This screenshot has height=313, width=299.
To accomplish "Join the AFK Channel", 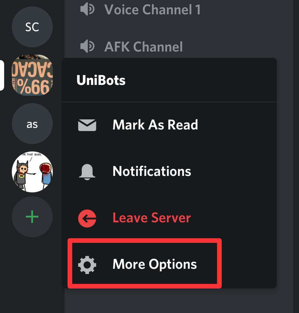I will coord(143,47).
